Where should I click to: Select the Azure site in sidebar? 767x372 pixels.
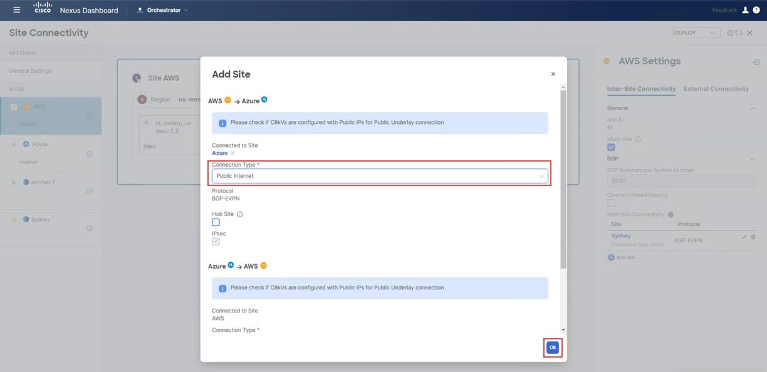click(x=51, y=153)
